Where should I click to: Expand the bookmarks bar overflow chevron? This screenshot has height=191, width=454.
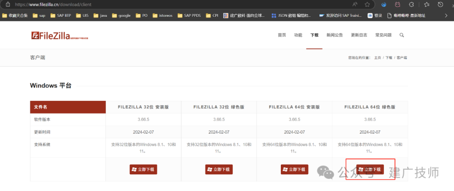point(446,15)
